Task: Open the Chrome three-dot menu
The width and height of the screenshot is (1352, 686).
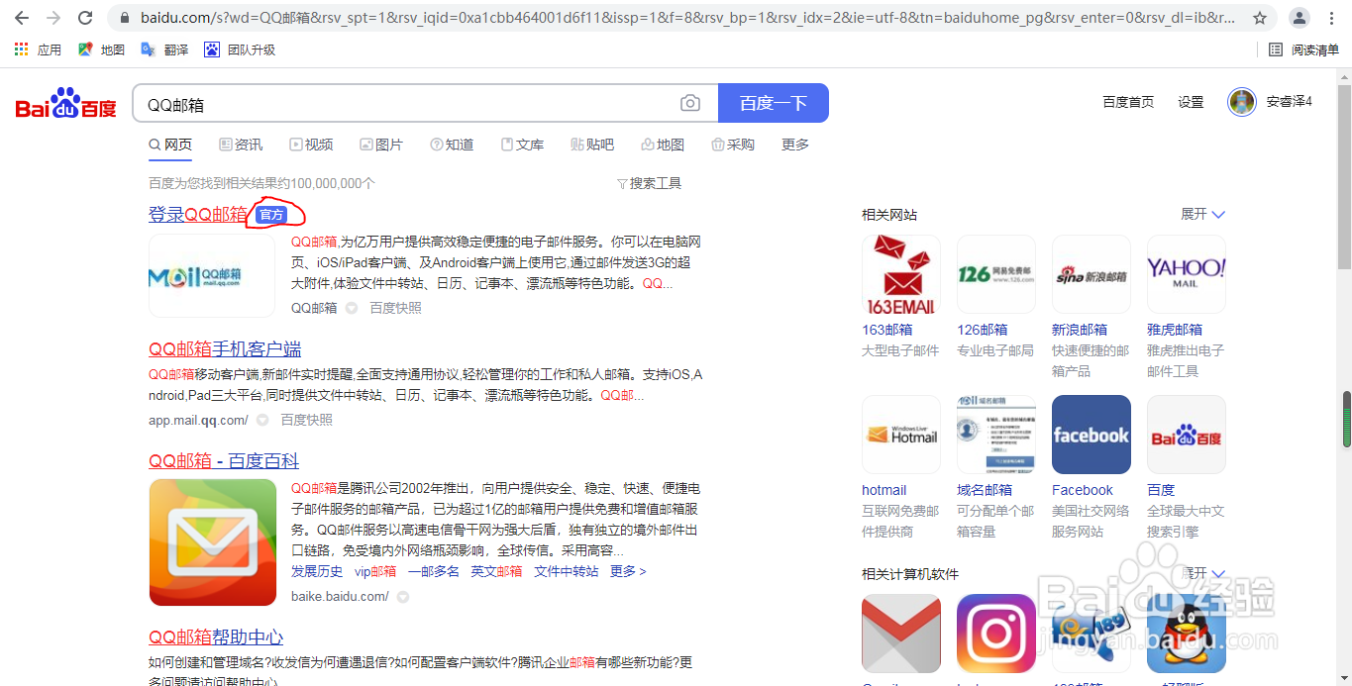Action: point(1333,18)
